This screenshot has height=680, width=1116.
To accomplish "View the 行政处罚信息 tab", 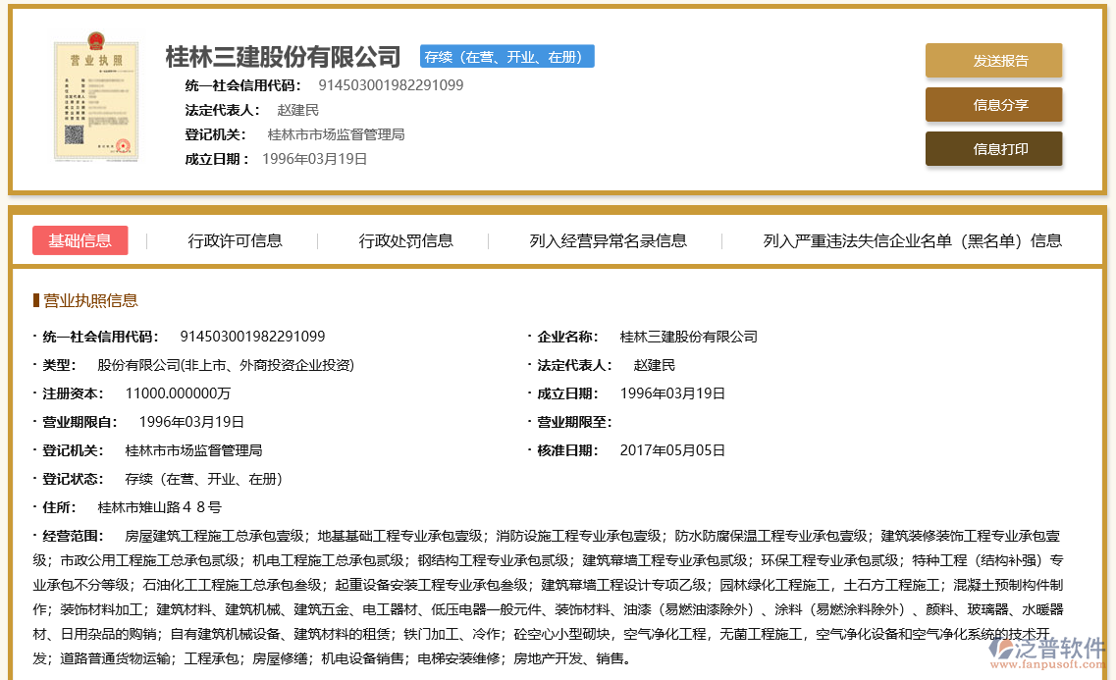I will (x=405, y=240).
